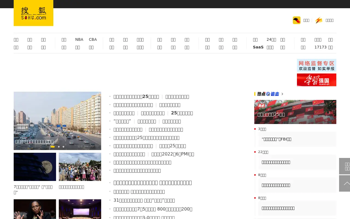Open the headline mentioning 800 and 200
Image resolution: width=350 pixels, height=219 pixels.
153,209
